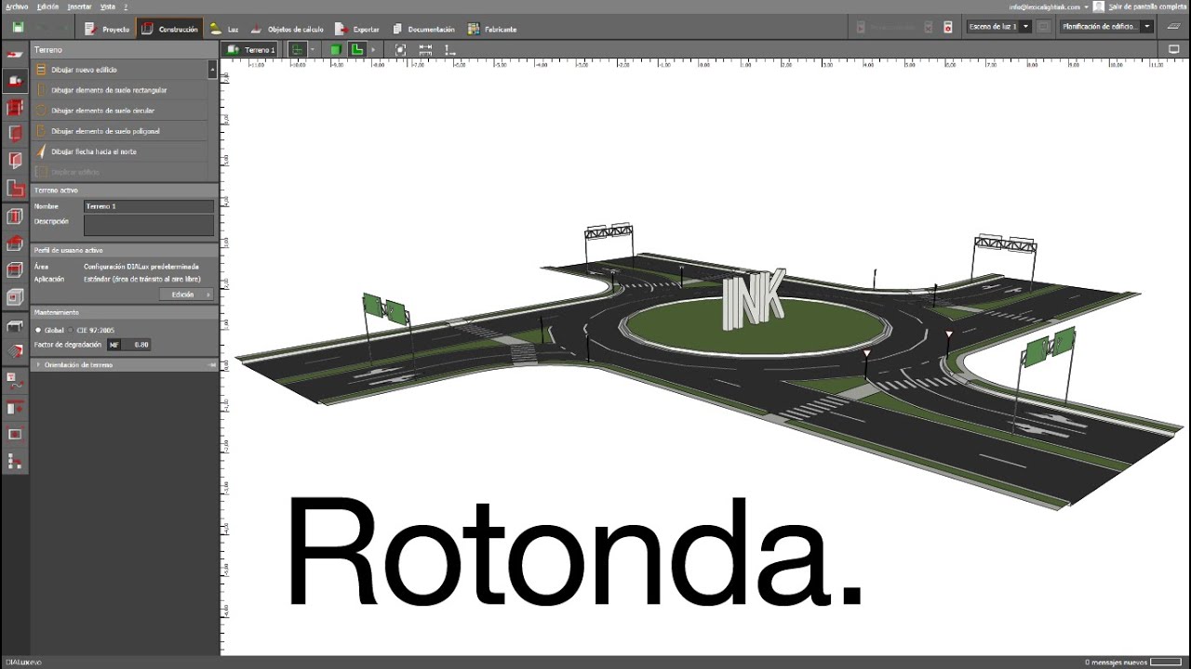Select the red door opening tool
This screenshot has width=1191, height=669.
click(14, 160)
